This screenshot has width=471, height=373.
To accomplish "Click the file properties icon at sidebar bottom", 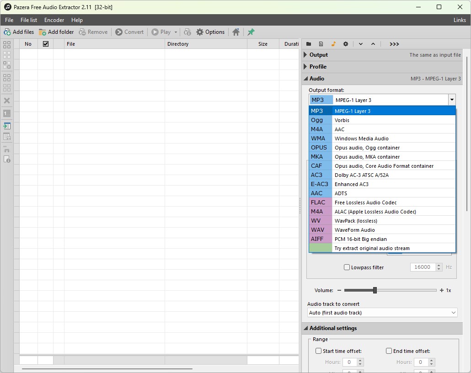I will [6, 159].
